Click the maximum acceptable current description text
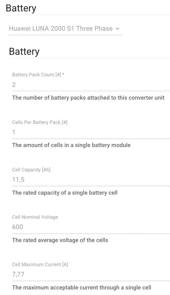This screenshot has height=295, width=170. point(81,287)
